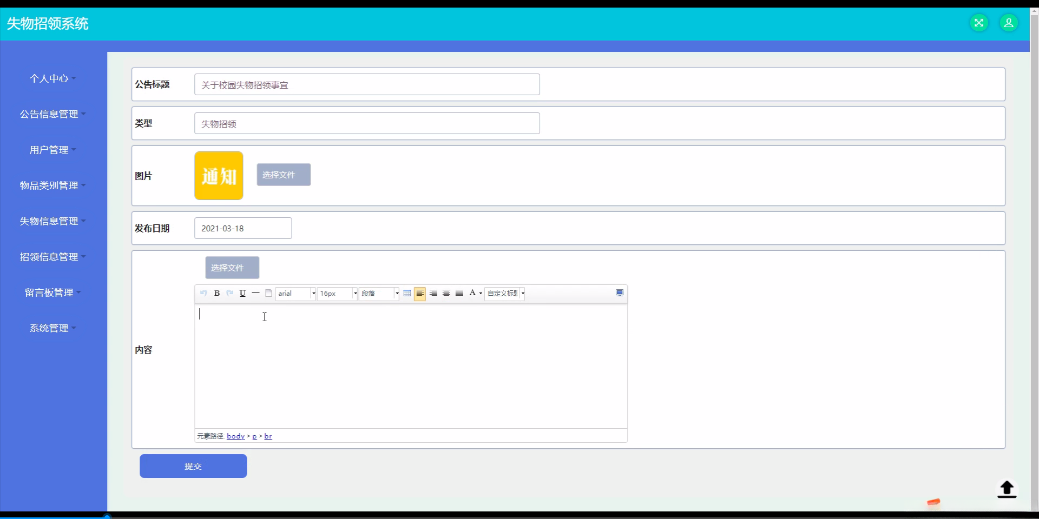Open the font color dropdown arrow
Image resolution: width=1039 pixels, height=519 pixels.
[481, 294]
